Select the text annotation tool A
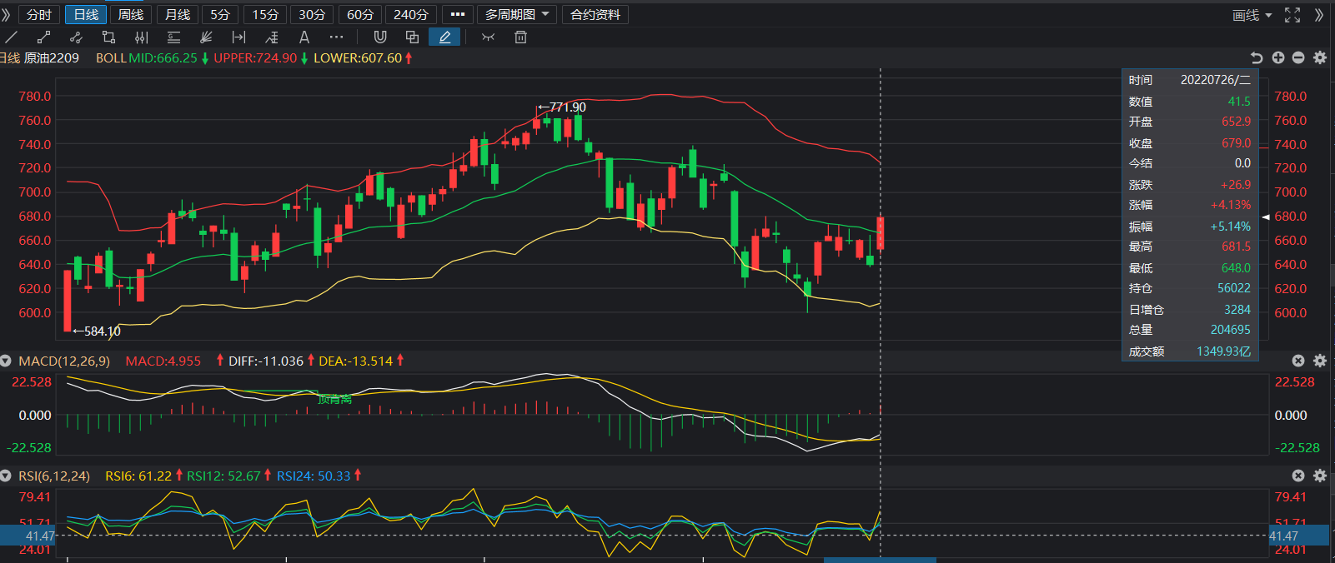 click(x=304, y=37)
